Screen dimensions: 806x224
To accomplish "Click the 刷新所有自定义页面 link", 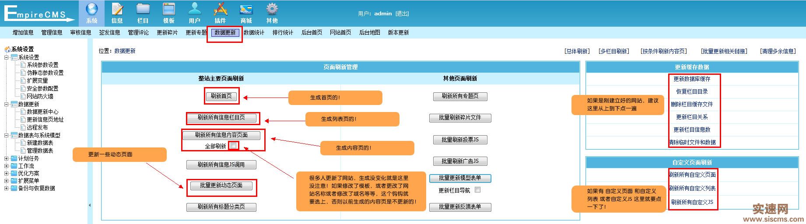I will coord(692,175).
